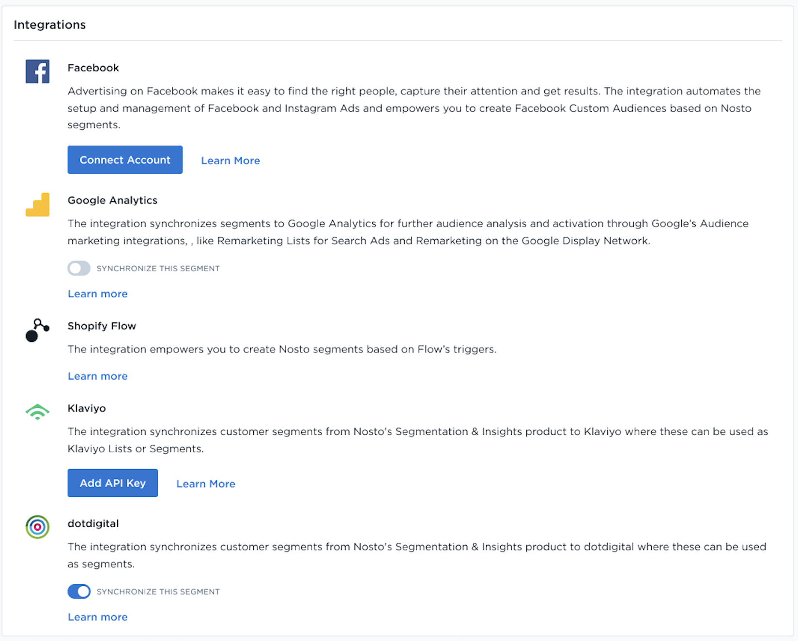Open dotdigital Learn more link

coord(97,617)
